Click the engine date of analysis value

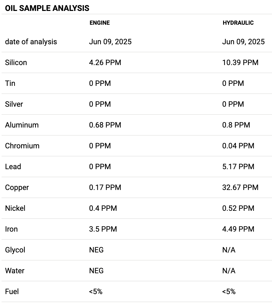[x=110, y=42]
